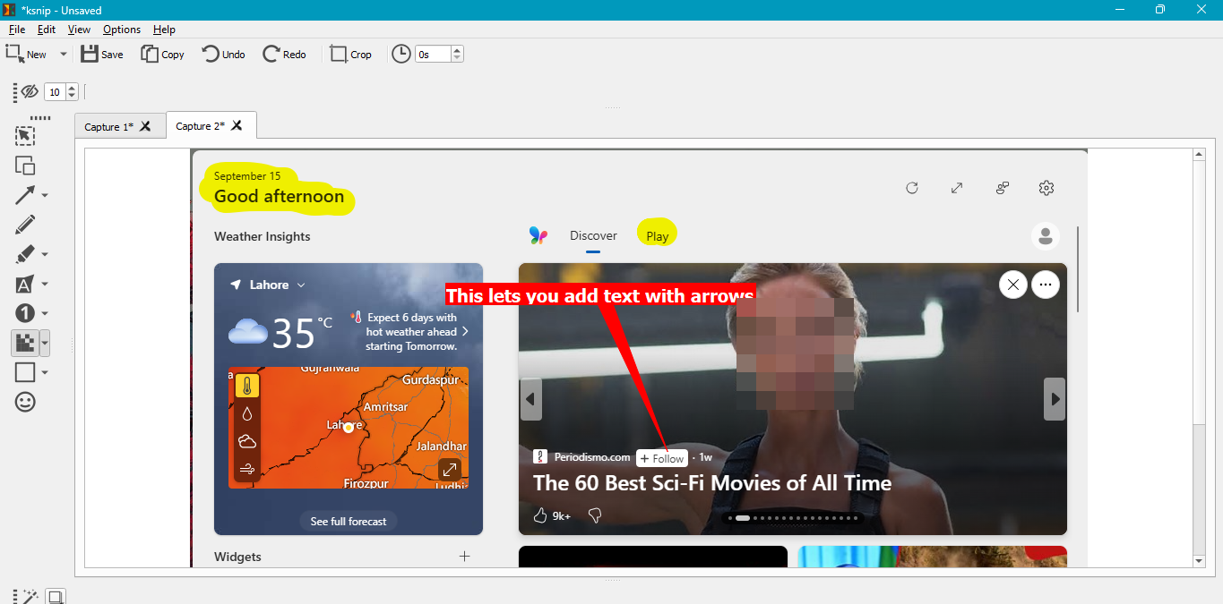Click the Duplicate image tool

coord(25,166)
